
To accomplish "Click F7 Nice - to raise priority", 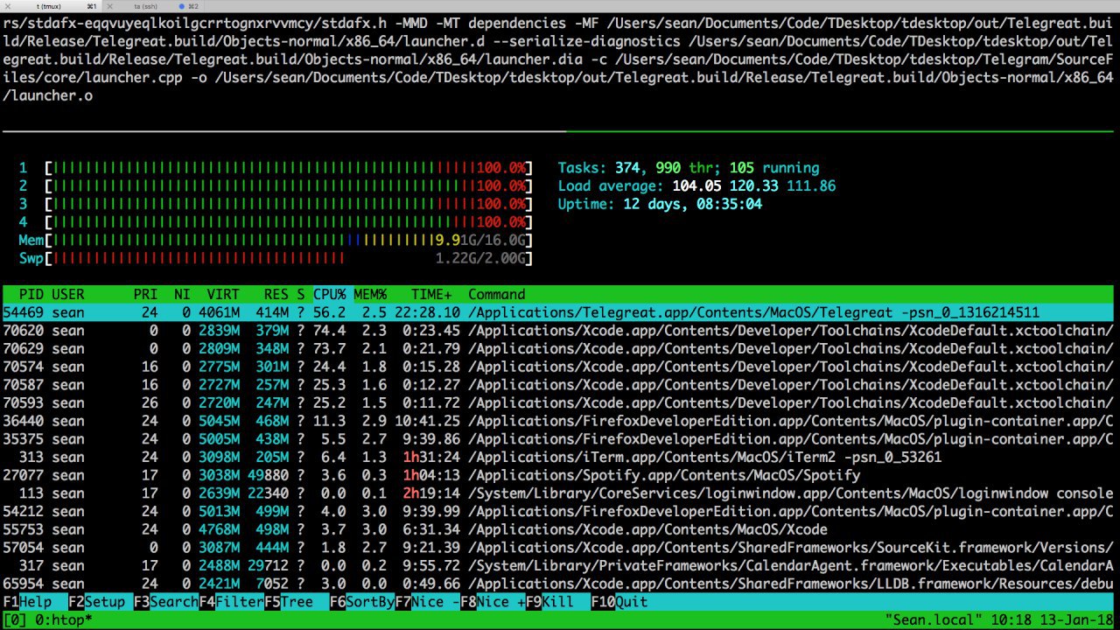I will pyautogui.click(x=428, y=602).
